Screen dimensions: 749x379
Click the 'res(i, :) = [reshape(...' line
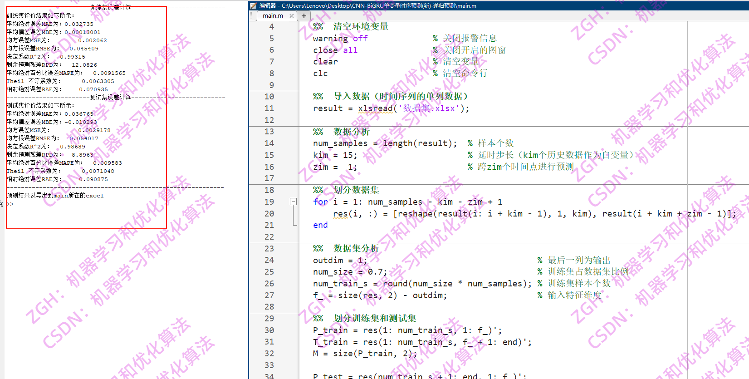coord(534,214)
